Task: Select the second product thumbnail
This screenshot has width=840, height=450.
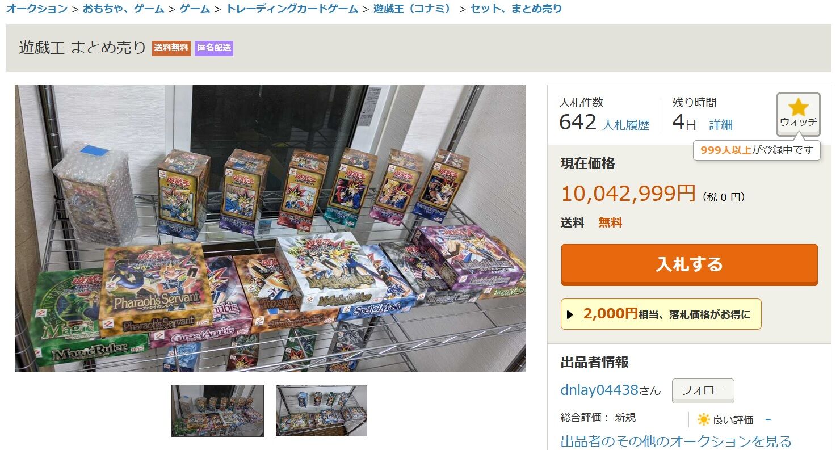Action: coord(321,411)
